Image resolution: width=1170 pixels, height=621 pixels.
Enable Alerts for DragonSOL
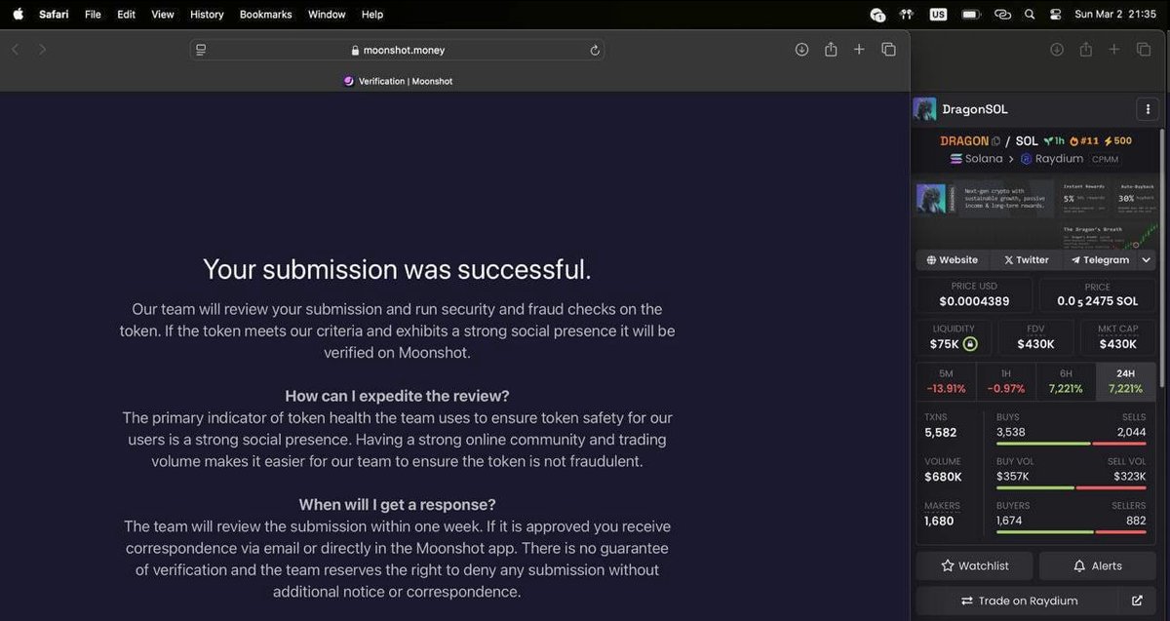coord(1098,565)
